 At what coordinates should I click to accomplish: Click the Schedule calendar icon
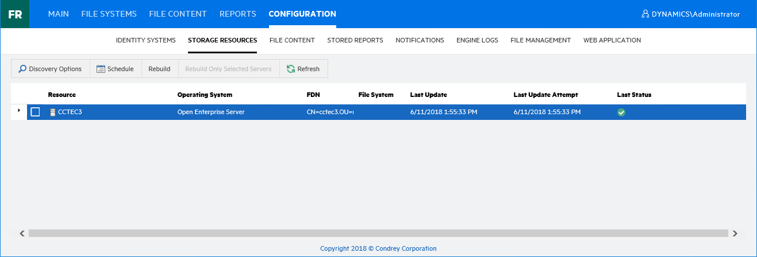101,69
